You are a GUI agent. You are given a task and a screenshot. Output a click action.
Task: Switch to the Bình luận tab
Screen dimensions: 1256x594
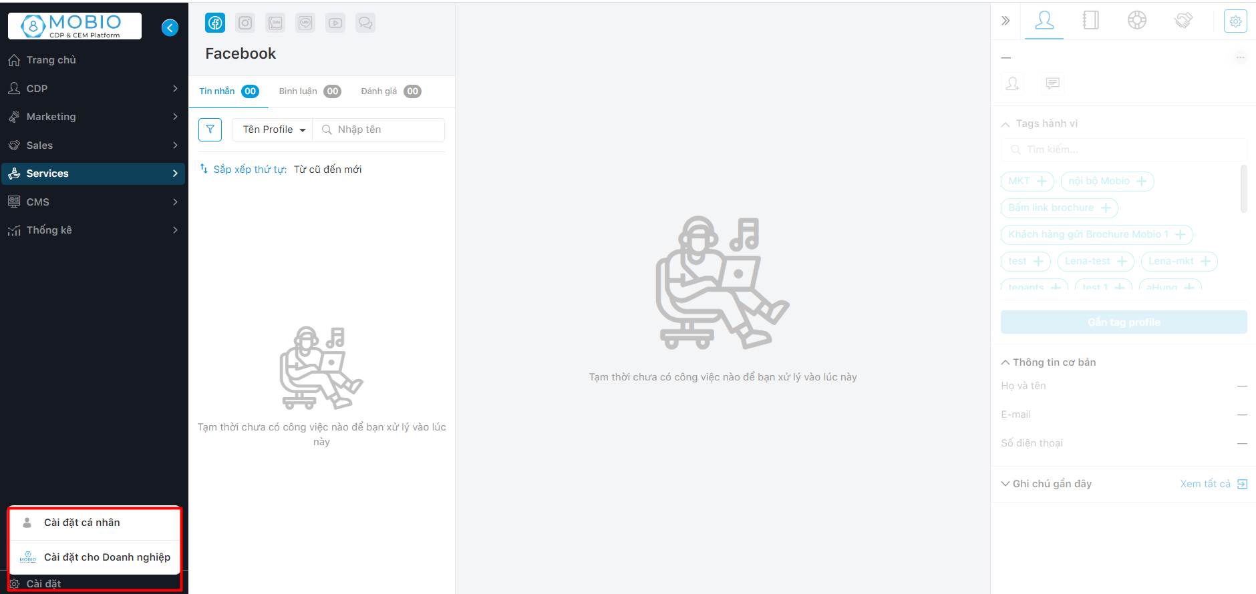click(310, 91)
